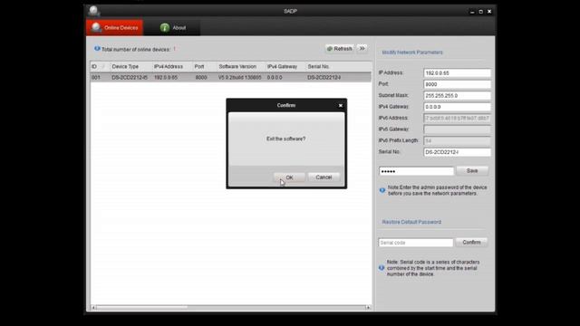This screenshot has height=326, width=580.
Task: Cancel the exit confirmation dialog
Action: pos(324,177)
